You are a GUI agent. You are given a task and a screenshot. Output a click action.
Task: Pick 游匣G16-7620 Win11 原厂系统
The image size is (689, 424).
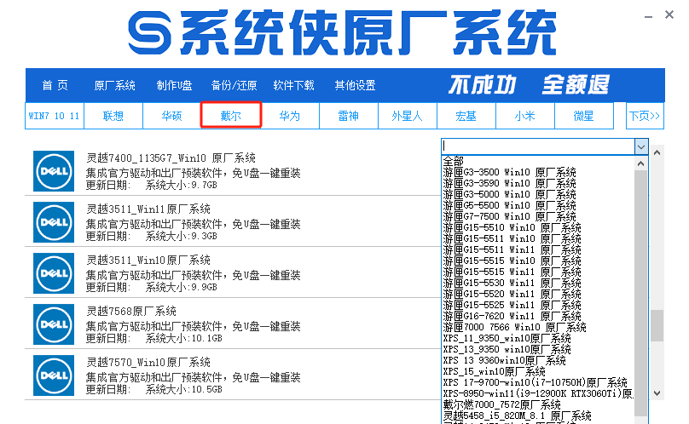(x=538, y=316)
